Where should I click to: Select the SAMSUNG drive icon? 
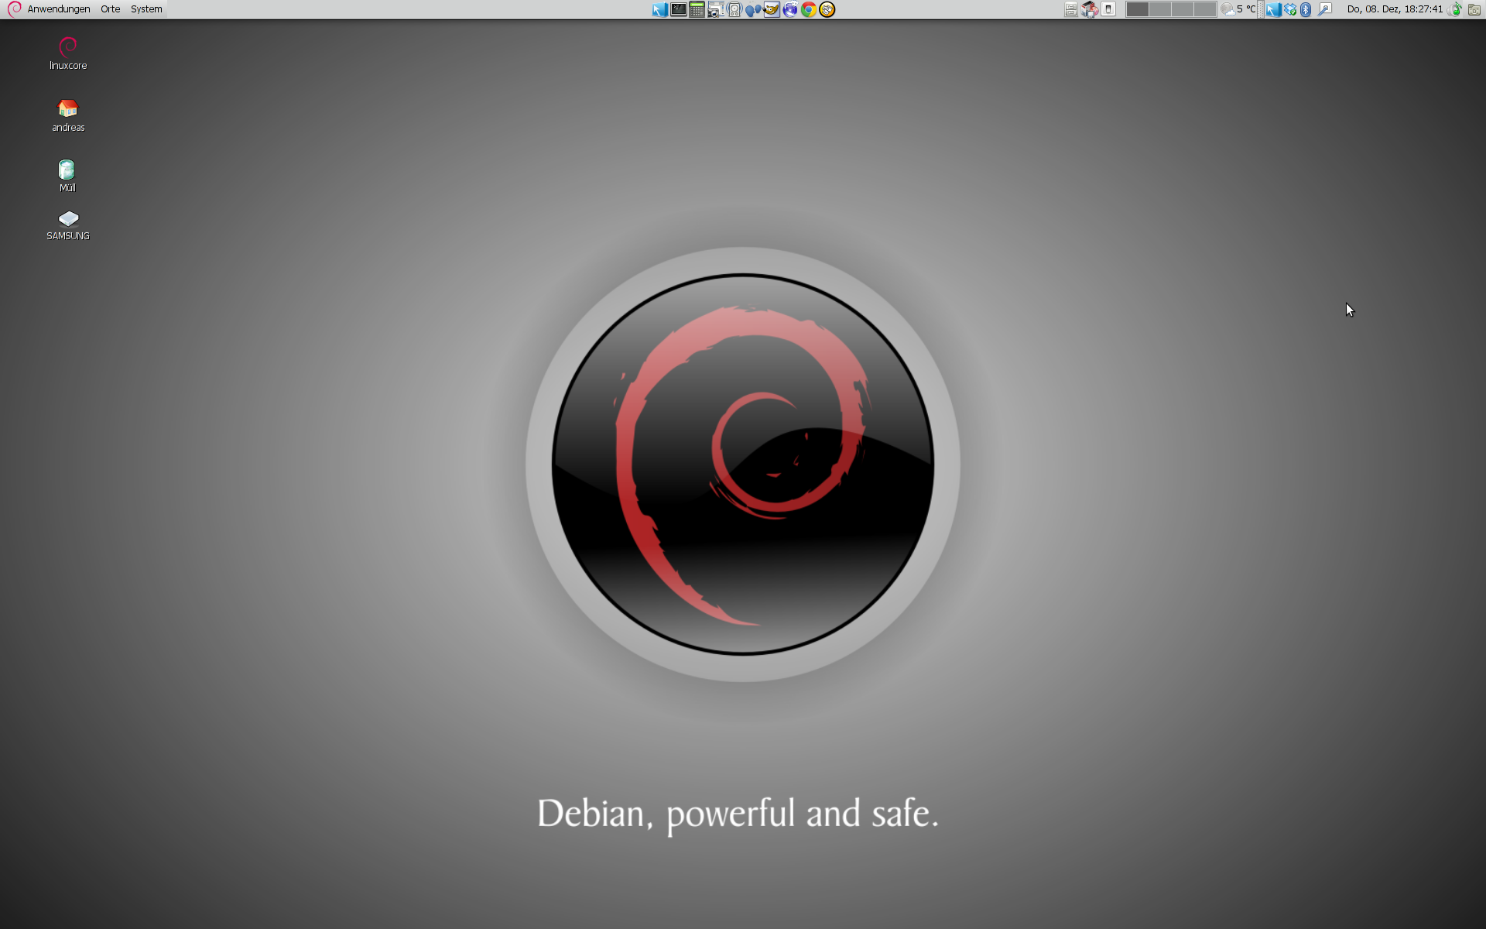tap(68, 225)
